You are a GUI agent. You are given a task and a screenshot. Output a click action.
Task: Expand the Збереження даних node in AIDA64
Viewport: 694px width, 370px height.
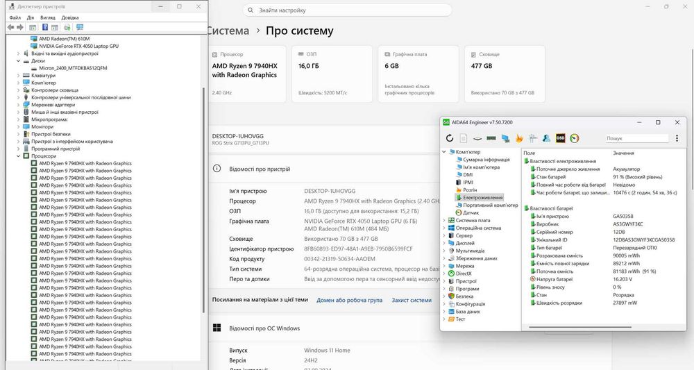(444, 258)
